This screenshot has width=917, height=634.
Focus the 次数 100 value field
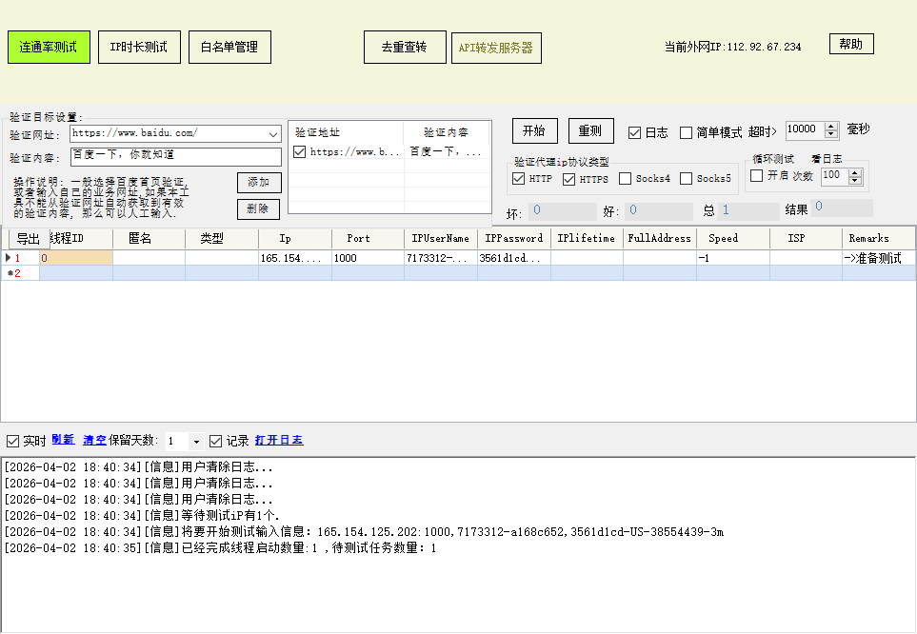coord(834,176)
